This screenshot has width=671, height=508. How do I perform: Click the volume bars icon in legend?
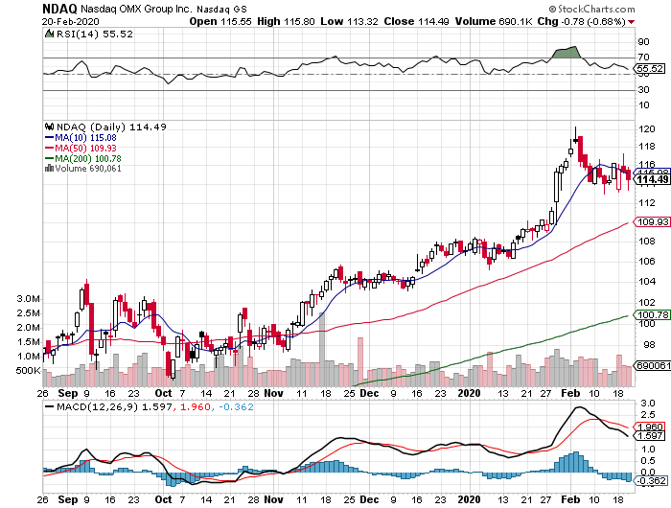pyautogui.click(x=47, y=168)
